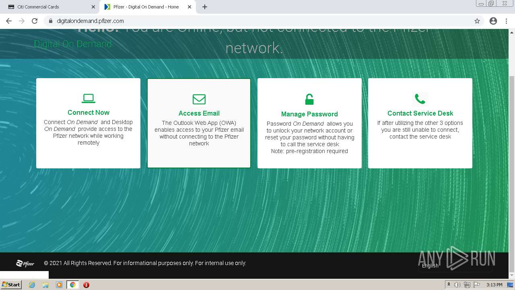Bookmark this page with the star icon

pyautogui.click(x=477, y=21)
